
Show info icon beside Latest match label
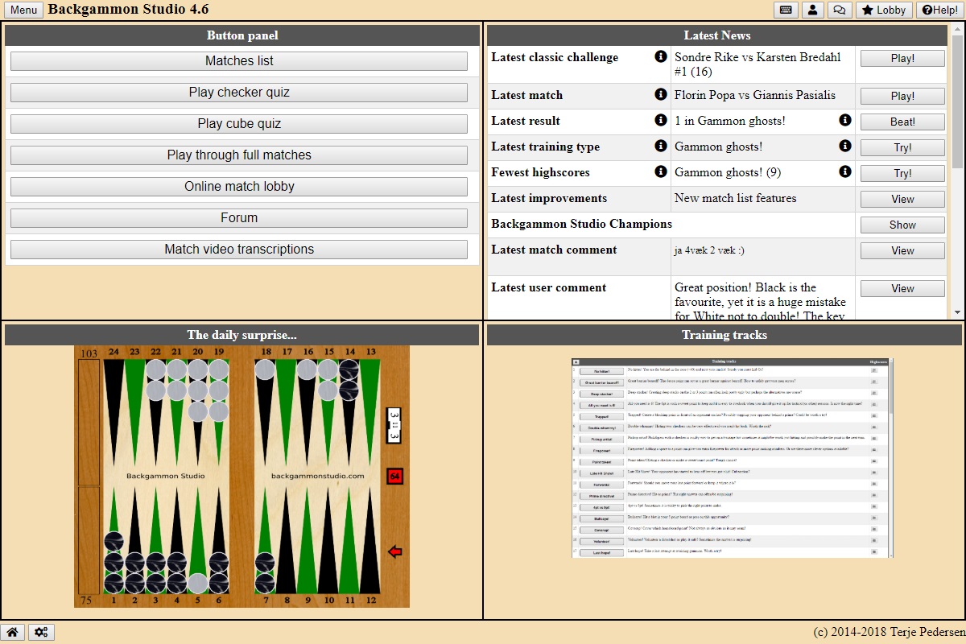661,94
